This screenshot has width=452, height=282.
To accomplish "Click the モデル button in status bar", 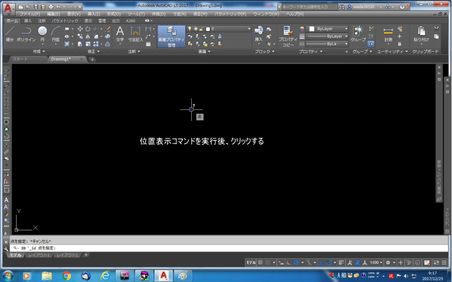I will (251, 262).
